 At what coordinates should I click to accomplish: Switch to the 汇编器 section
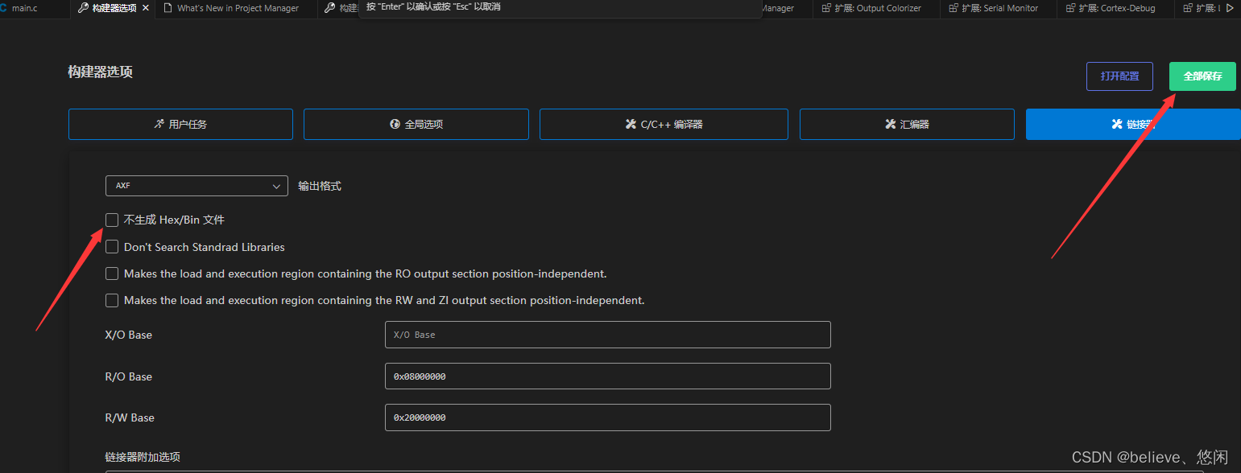(x=907, y=124)
